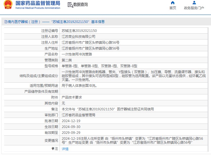Click the national emblem logo
Viewport: 211px width, 156px height.
8,4
